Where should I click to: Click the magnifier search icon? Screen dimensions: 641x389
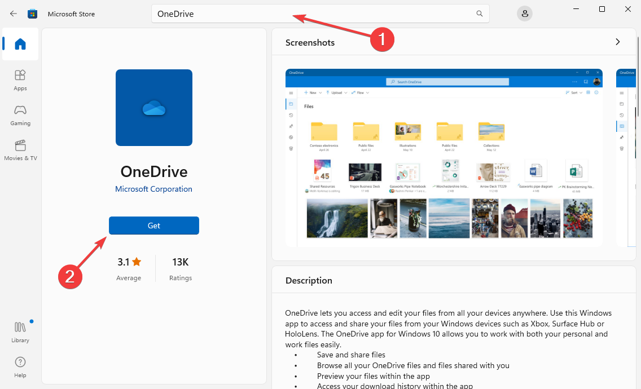[x=480, y=14]
